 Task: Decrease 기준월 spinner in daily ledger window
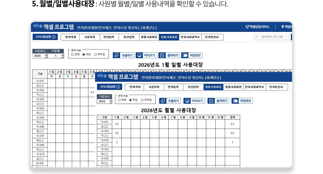coord(62,57)
